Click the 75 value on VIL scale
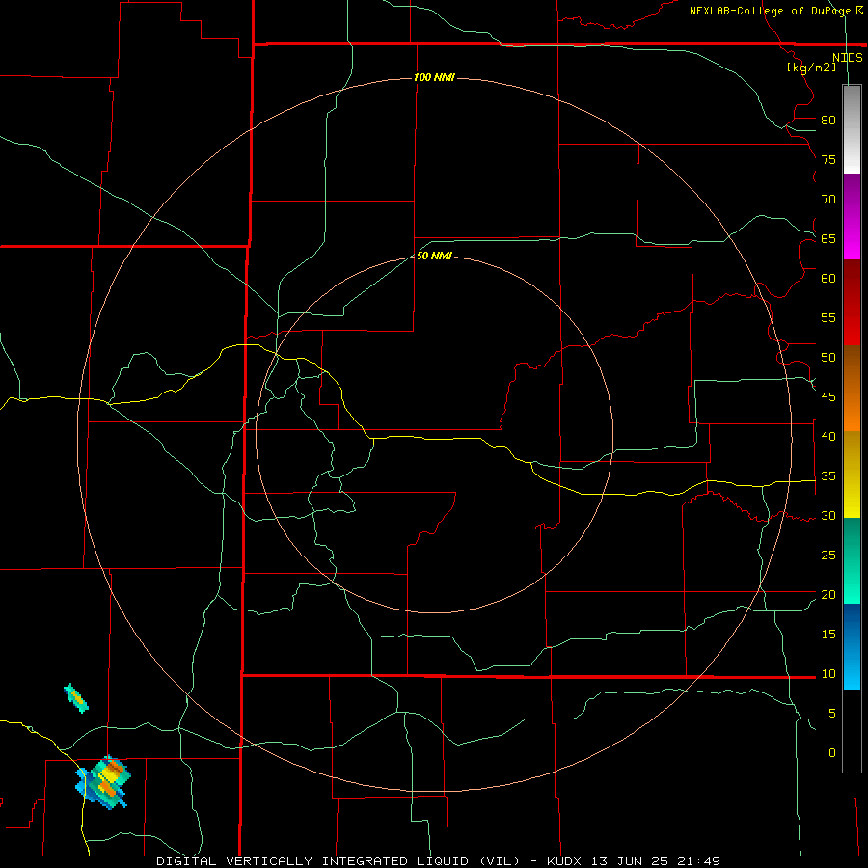Image resolution: width=868 pixels, height=868 pixels. (x=828, y=159)
